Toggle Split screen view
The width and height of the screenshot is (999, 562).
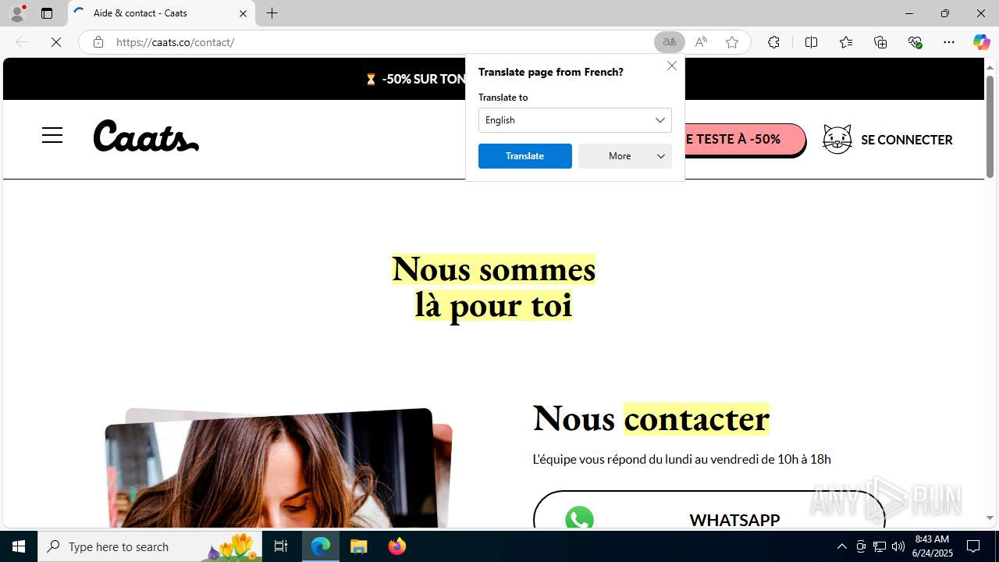pyautogui.click(x=811, y=42)
